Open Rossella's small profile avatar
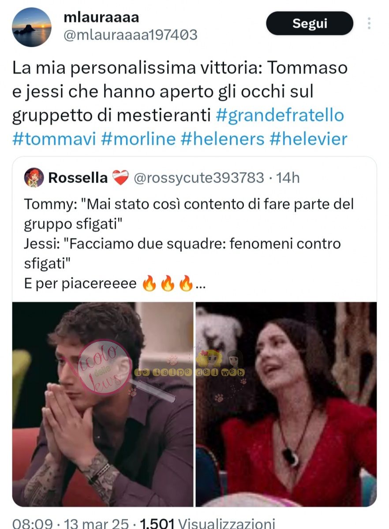This screenshot has height=529, width=389. tap(34, 178)
